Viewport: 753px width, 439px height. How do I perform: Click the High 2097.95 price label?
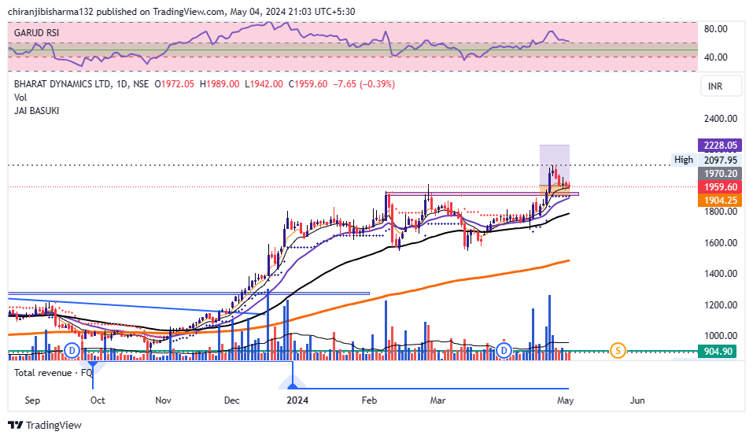click(706, 160)
